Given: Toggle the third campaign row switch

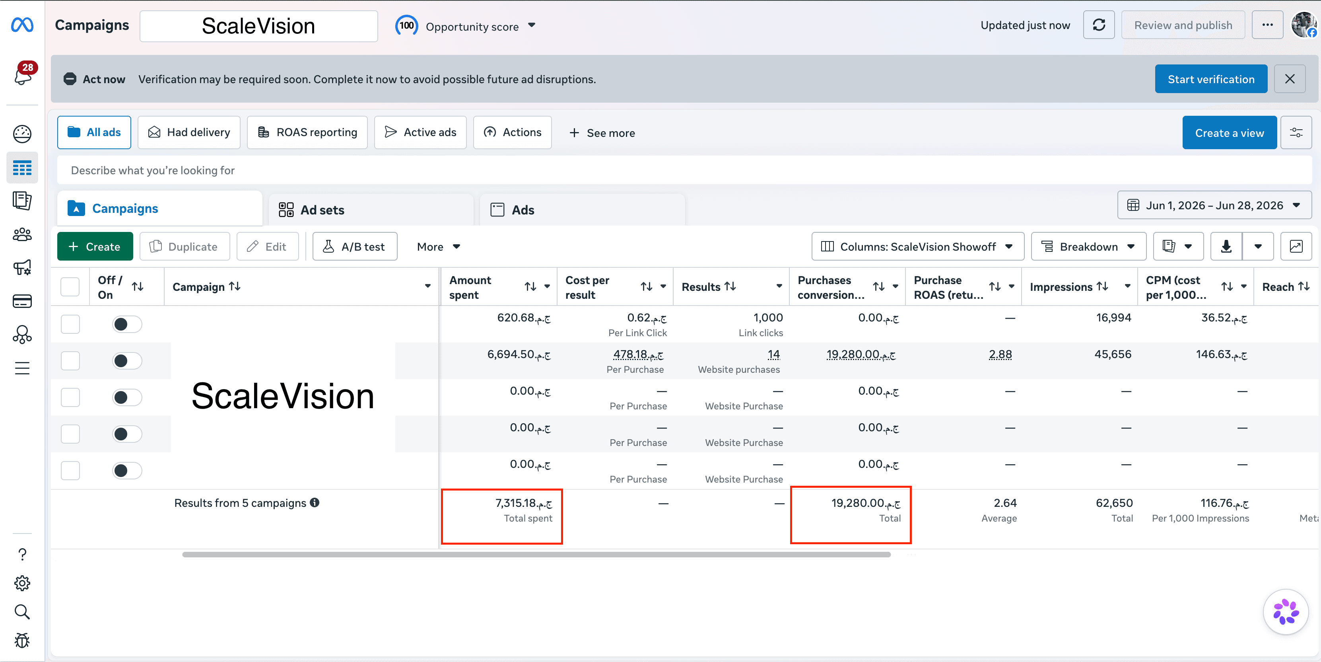Looking at the screenshot, I should [127, 397].
